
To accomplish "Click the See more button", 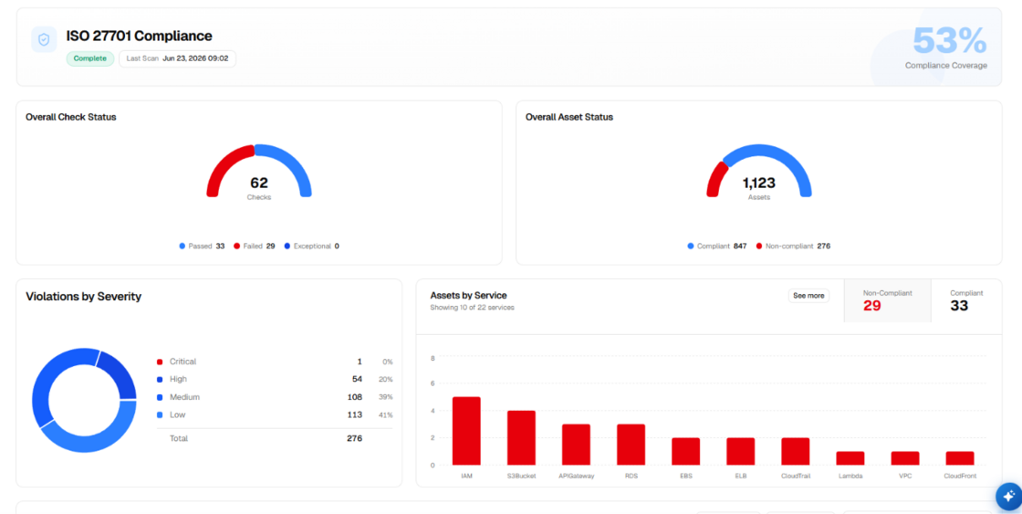I will coord(808,296).
